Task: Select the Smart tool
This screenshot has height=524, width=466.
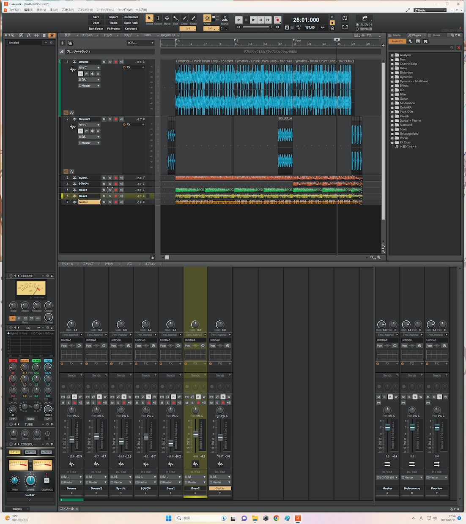Action: pyautogui.click(x=149, y=19)
